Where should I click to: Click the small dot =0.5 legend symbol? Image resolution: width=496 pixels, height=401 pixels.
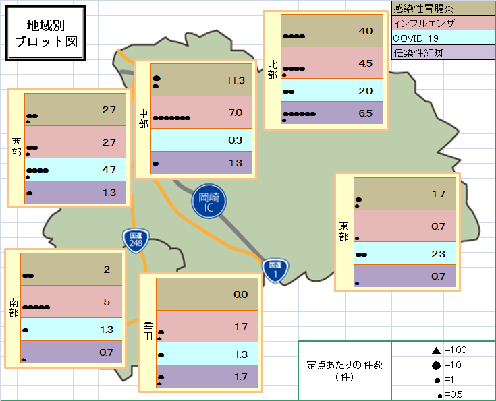[437, 394]
